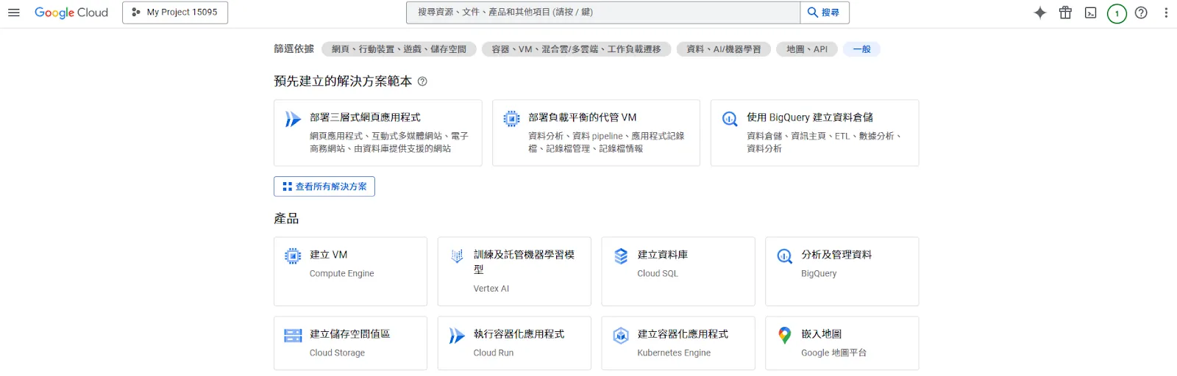Click the Kubernetes Engine hexagon icon
The width and height of the screenshot is (1177, 376).
tap(621, 336)
